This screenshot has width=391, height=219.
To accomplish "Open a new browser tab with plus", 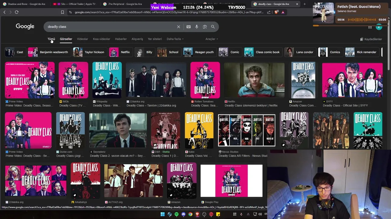I will tap(305, 4).
